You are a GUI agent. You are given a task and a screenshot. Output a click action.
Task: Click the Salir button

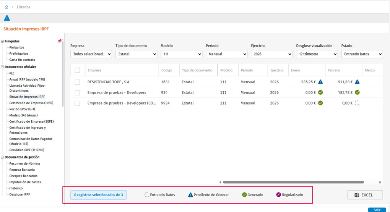(x=377, y=210)
